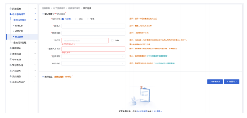Click the 我的消息 message icon
Image resolution: width=247 pixels, height=118 pixels.
pos(10,76)
